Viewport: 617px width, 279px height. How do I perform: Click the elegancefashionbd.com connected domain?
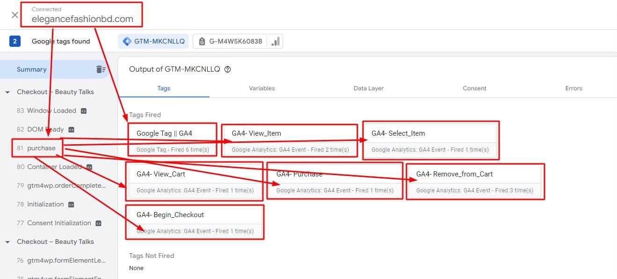82,19
